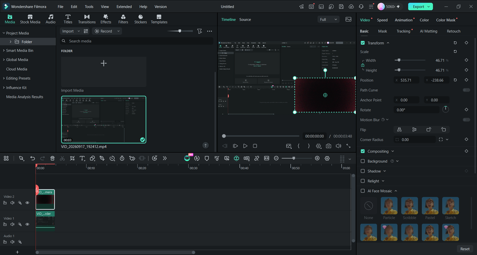Open the Import dropdown arrow
The image size is (477, 255).
click(78, 31)
